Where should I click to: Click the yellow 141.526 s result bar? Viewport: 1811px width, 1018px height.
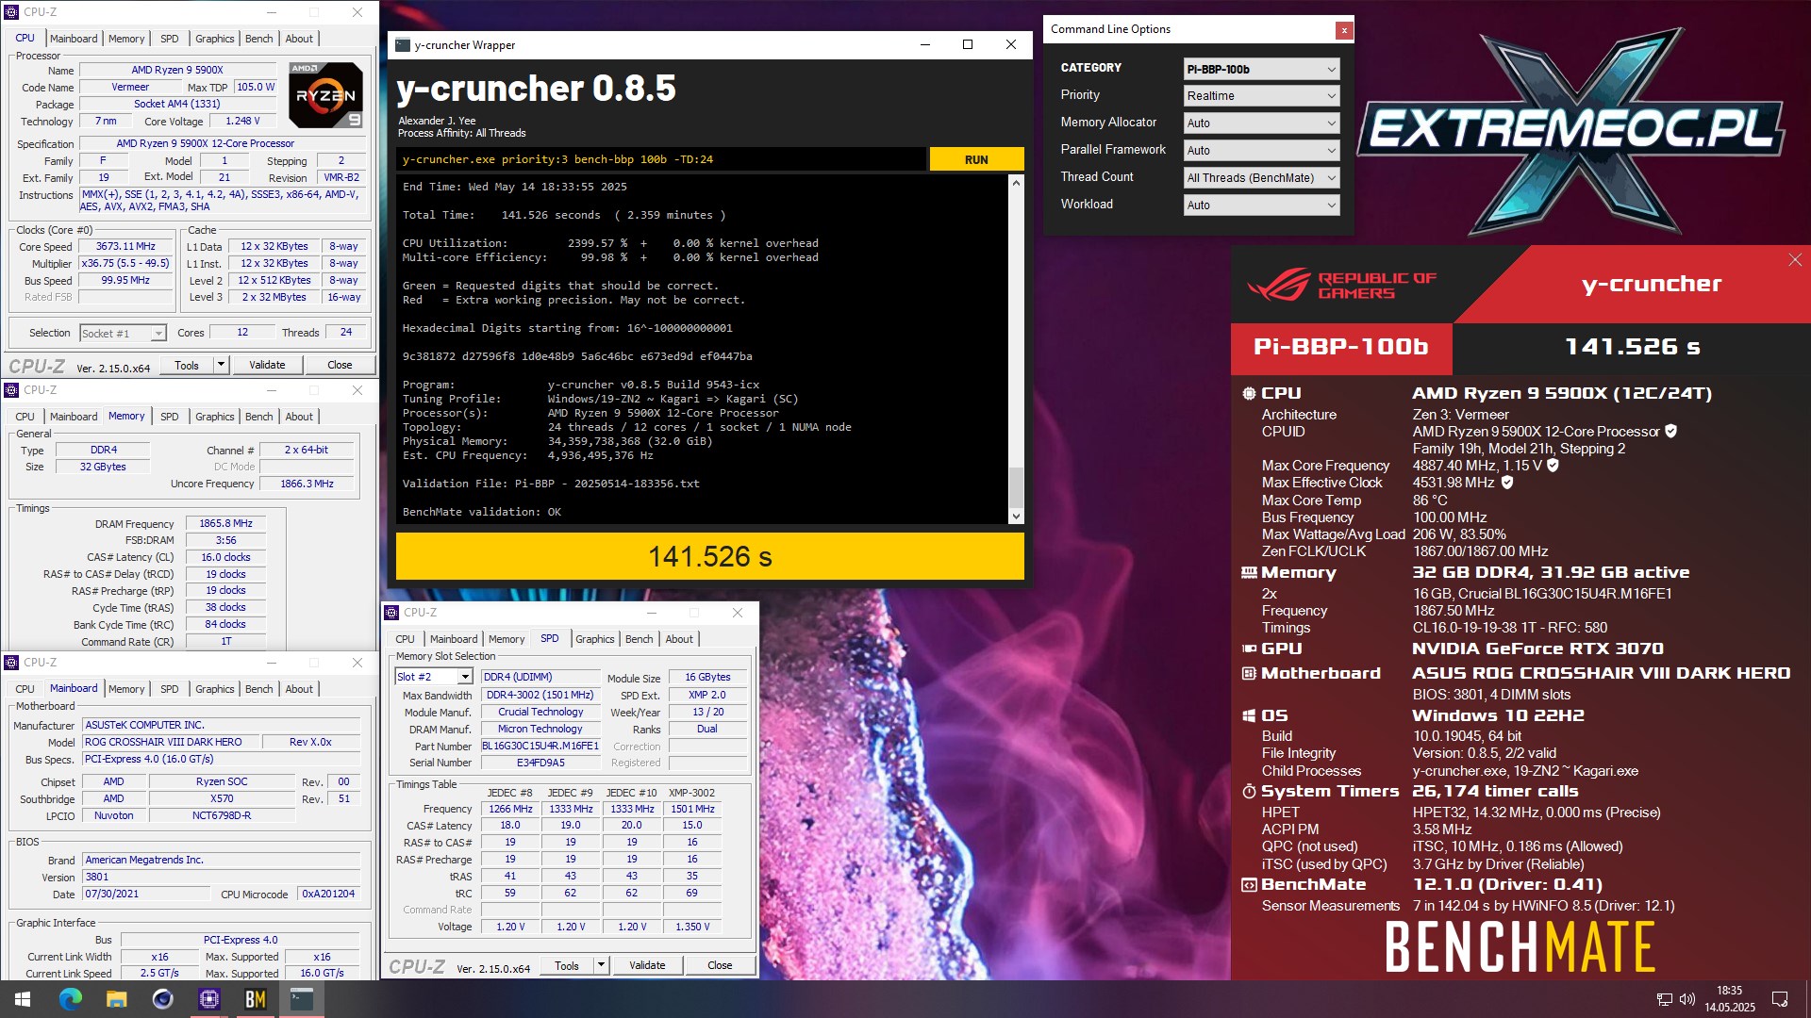pos(709,556)
